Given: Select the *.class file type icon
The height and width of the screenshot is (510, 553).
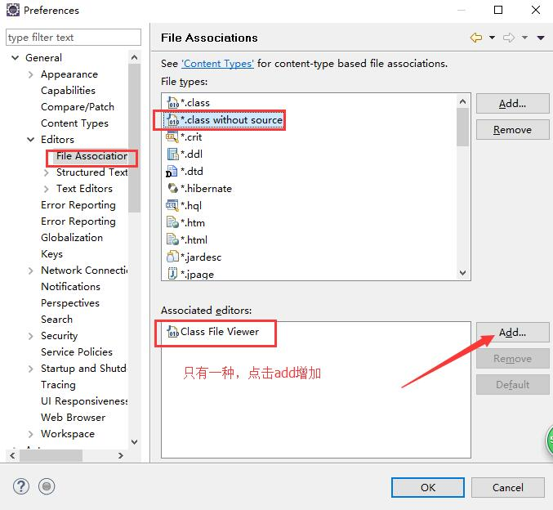Looking at the screenshot, I should tap(172, 103).
